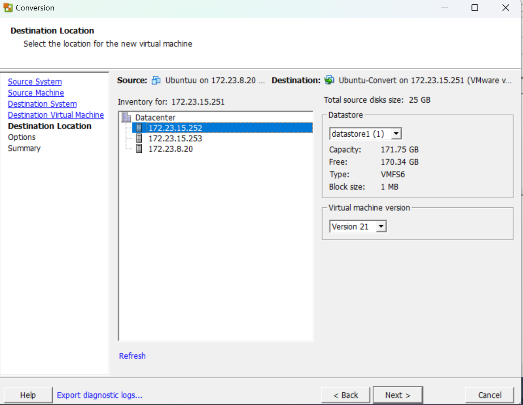Click the Next button

pos(397,395)
